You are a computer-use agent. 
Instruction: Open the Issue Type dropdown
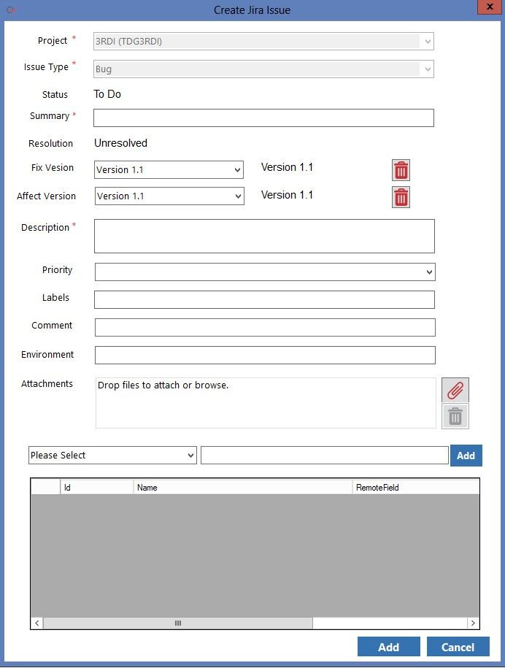click(x=263, y=69)
